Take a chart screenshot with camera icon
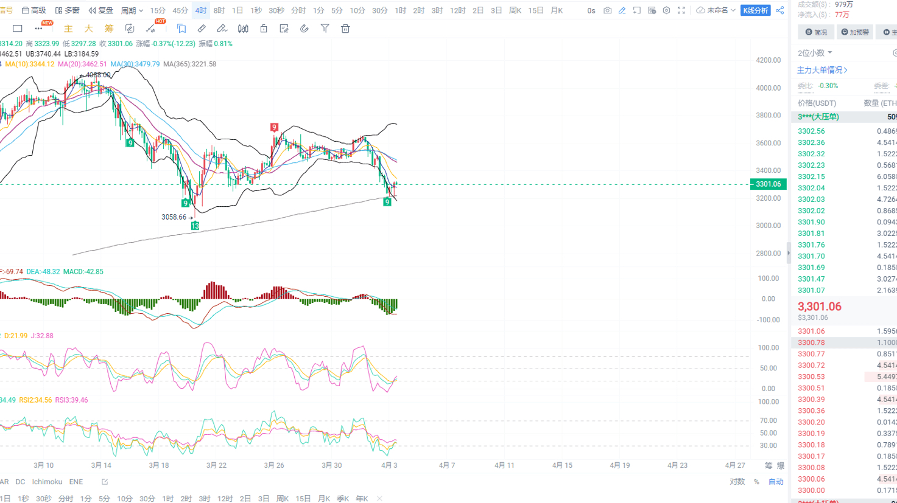Image resolution: width=897 pixels, height=503 pixels. point(607,10)
